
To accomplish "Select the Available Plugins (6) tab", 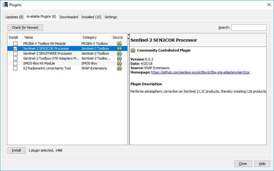I will click(x=41, y=16).
